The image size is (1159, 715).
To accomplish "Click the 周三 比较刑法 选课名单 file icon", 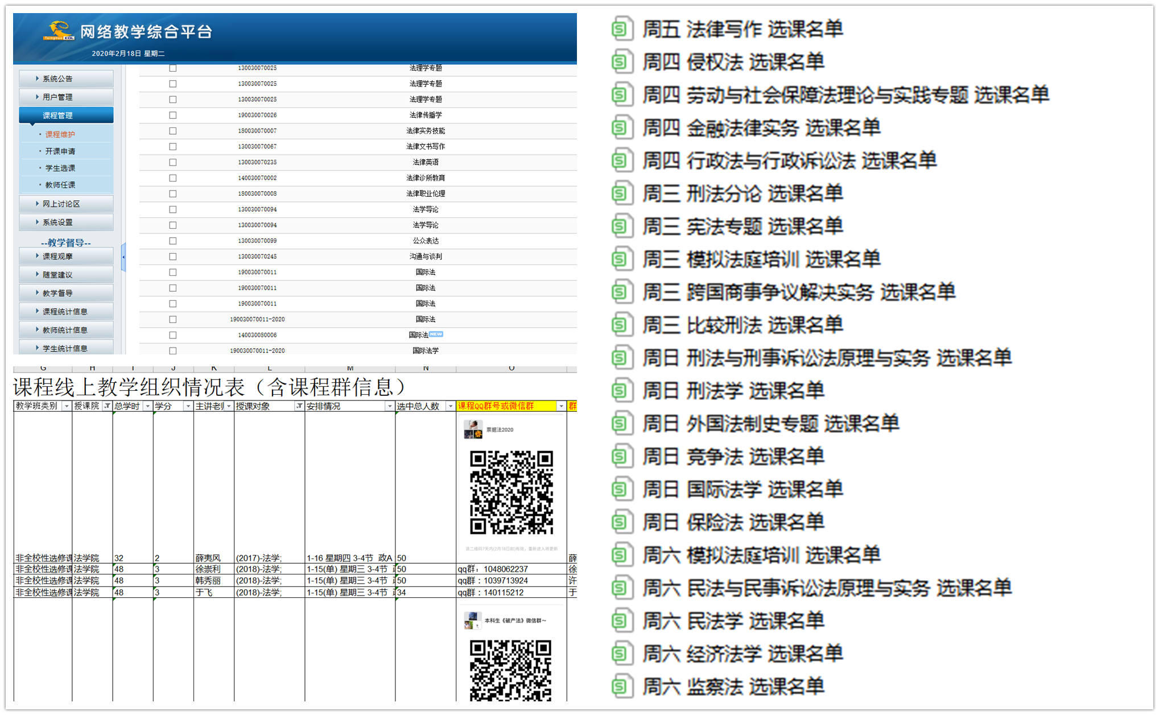I will point(622,325).
